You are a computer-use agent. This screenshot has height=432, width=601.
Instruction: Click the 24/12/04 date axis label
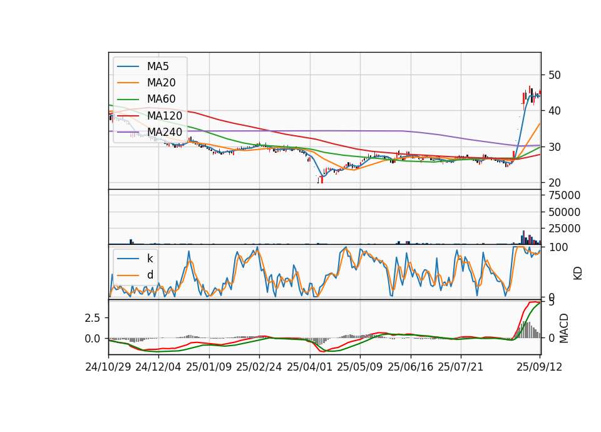pyautogui.click(x=158, y=367)
